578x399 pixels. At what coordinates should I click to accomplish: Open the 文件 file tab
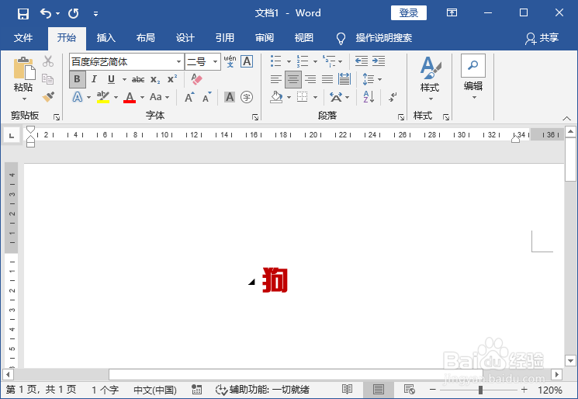pyautogui.click(x=23, y=37)
